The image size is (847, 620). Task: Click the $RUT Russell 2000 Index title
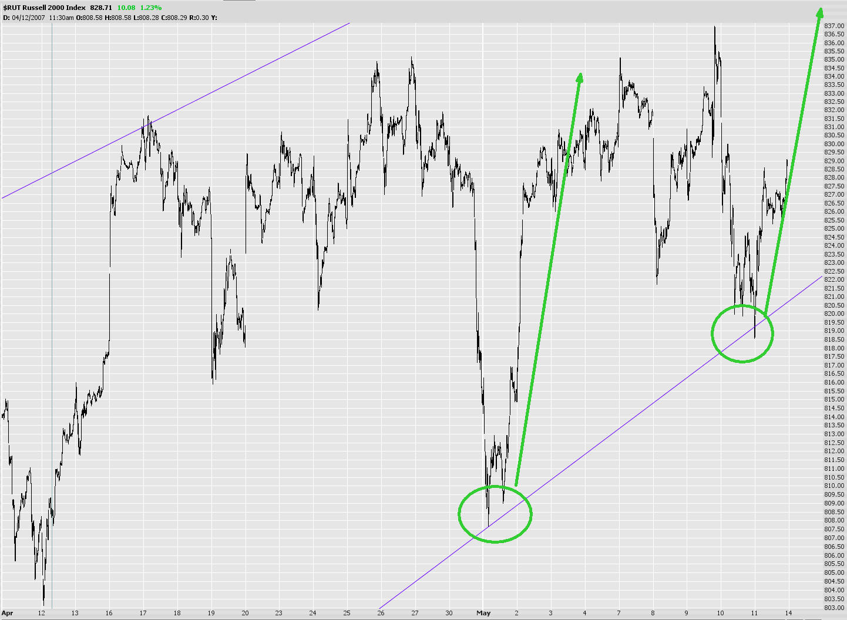44,8
